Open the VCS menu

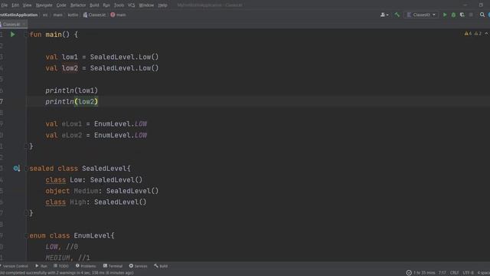click(x=131, y=5)
